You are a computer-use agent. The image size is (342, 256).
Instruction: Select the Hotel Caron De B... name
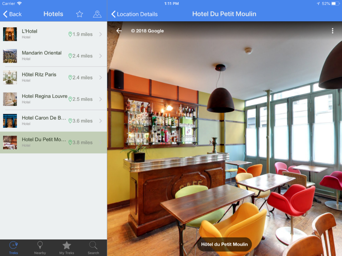tap(44, 118)
